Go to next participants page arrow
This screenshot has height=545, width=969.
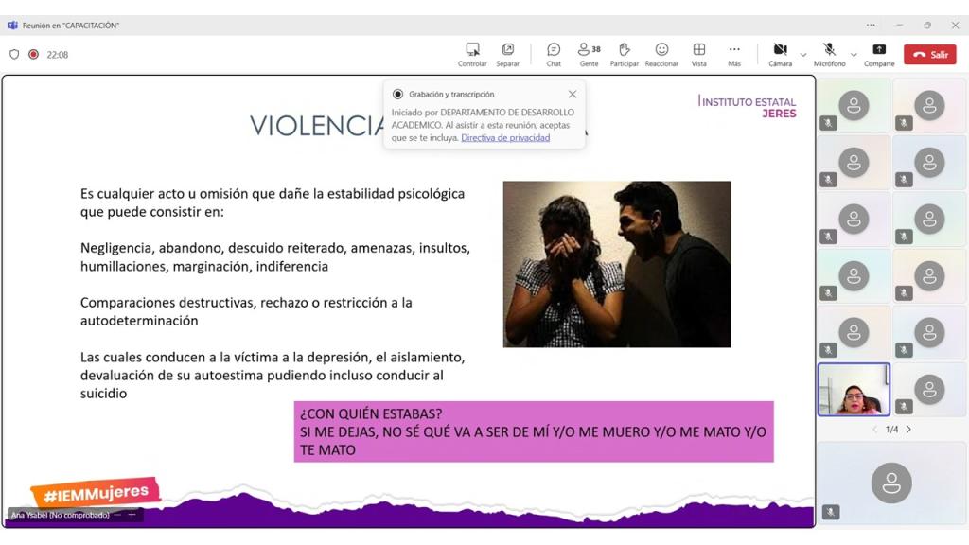tap(908, 430)
